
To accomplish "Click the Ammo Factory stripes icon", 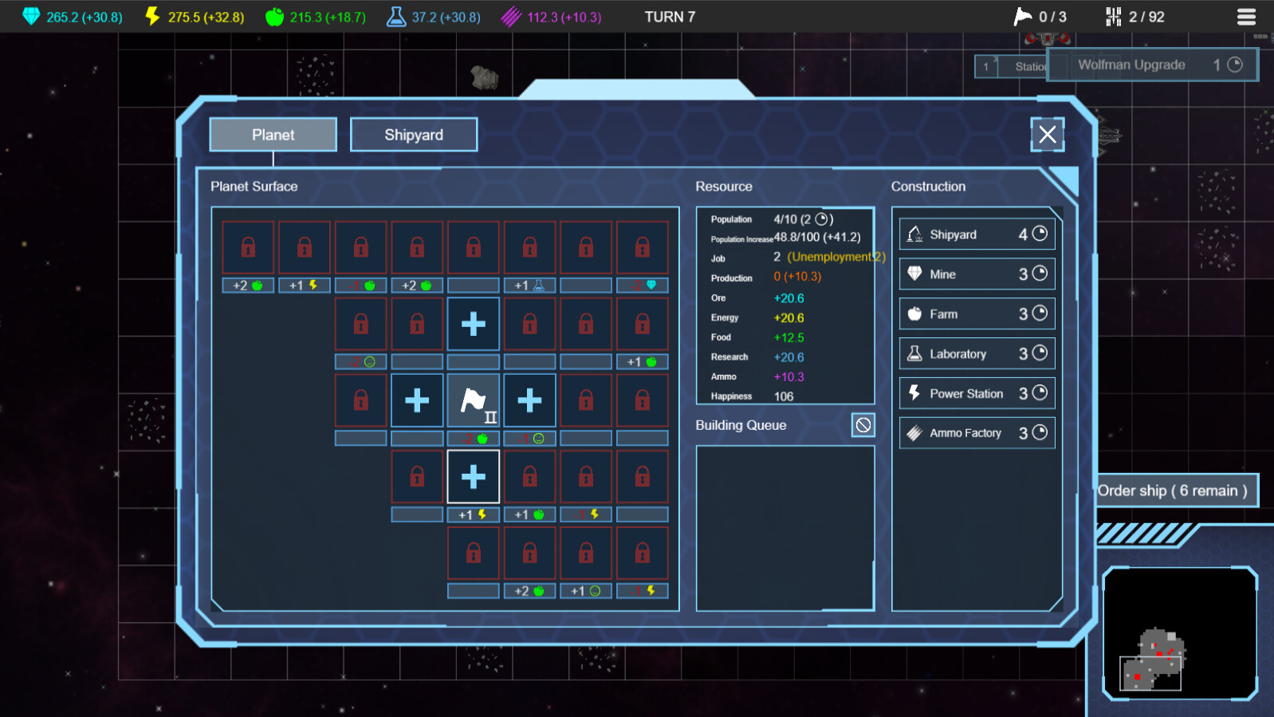I will point(914,432).
